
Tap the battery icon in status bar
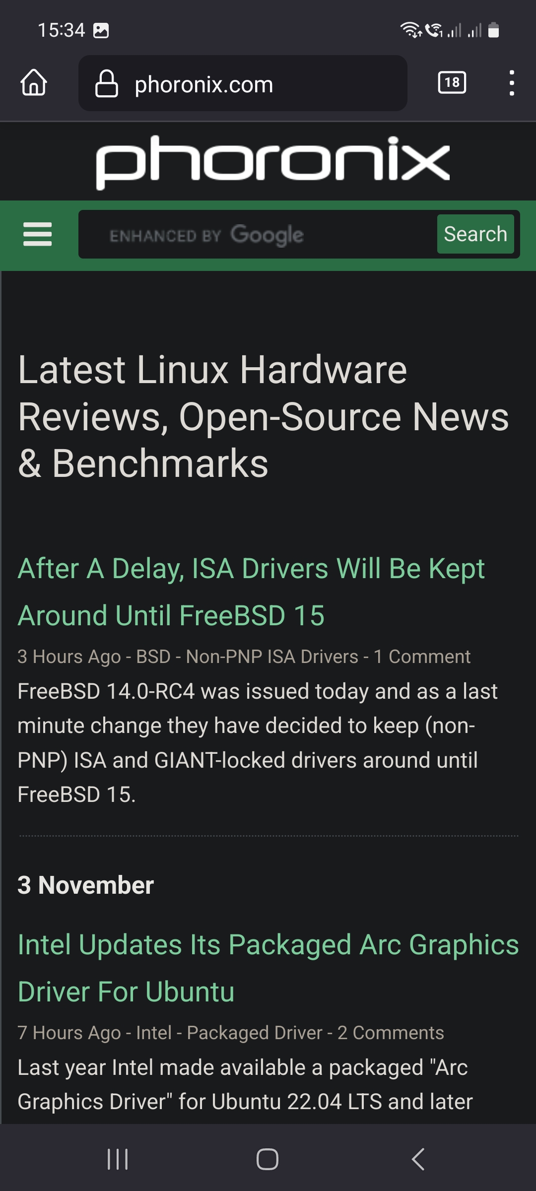pos(493,30)
